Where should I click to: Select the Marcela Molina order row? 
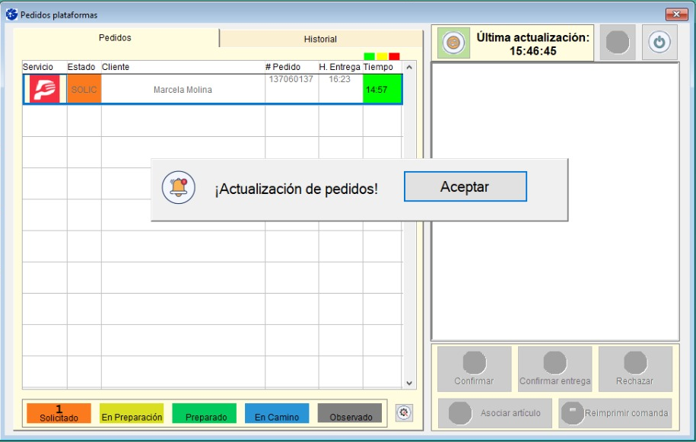[183, 90]
